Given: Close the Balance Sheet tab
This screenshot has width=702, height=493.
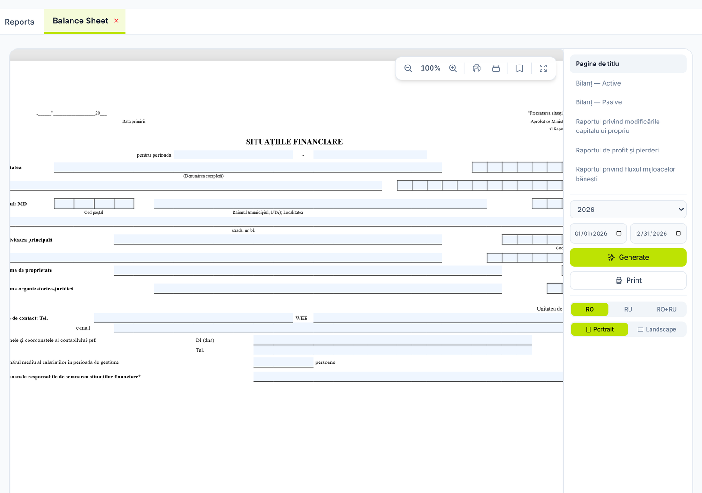Looking at the screenshot, I should (117, 21).
